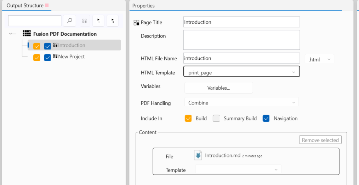Click the icon beside Page Title label
359x185 pixels.
(136, 23)
